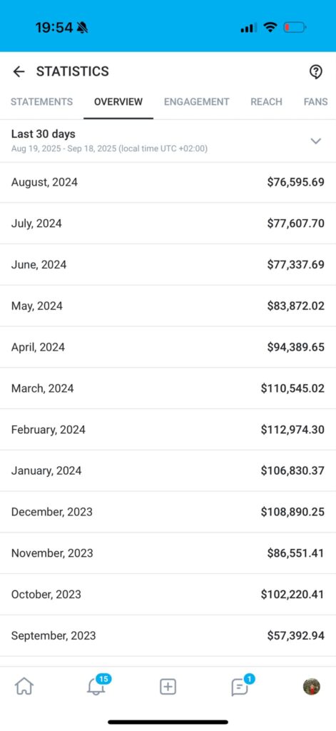Open notifications bell with 15 badge
The width and height of the screenshot is (336, 731).
[98, 685]
